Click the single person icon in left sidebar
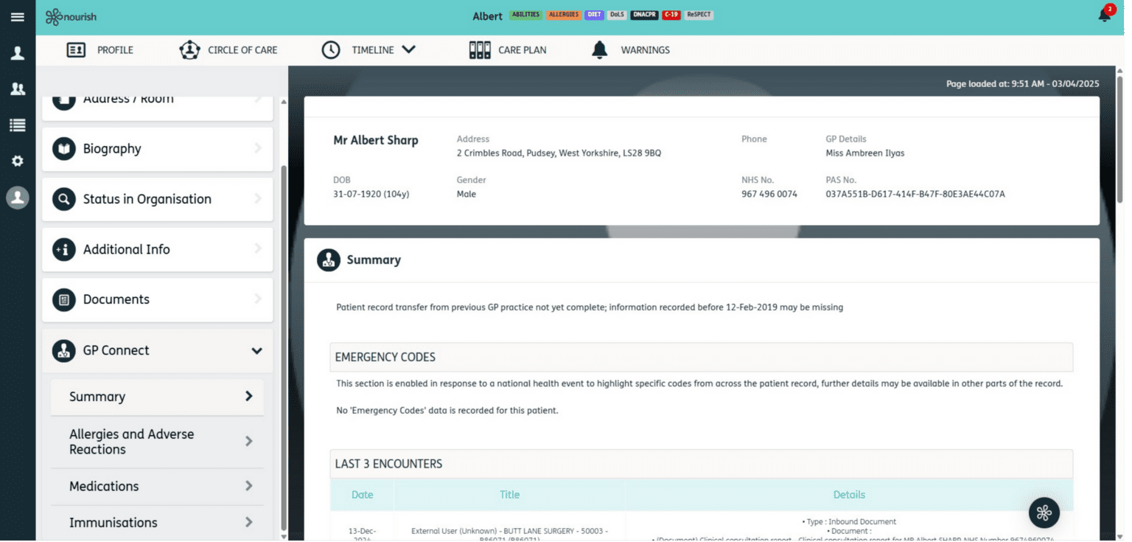This screenshot has height=542, width=1132. (x=18, y=53)
